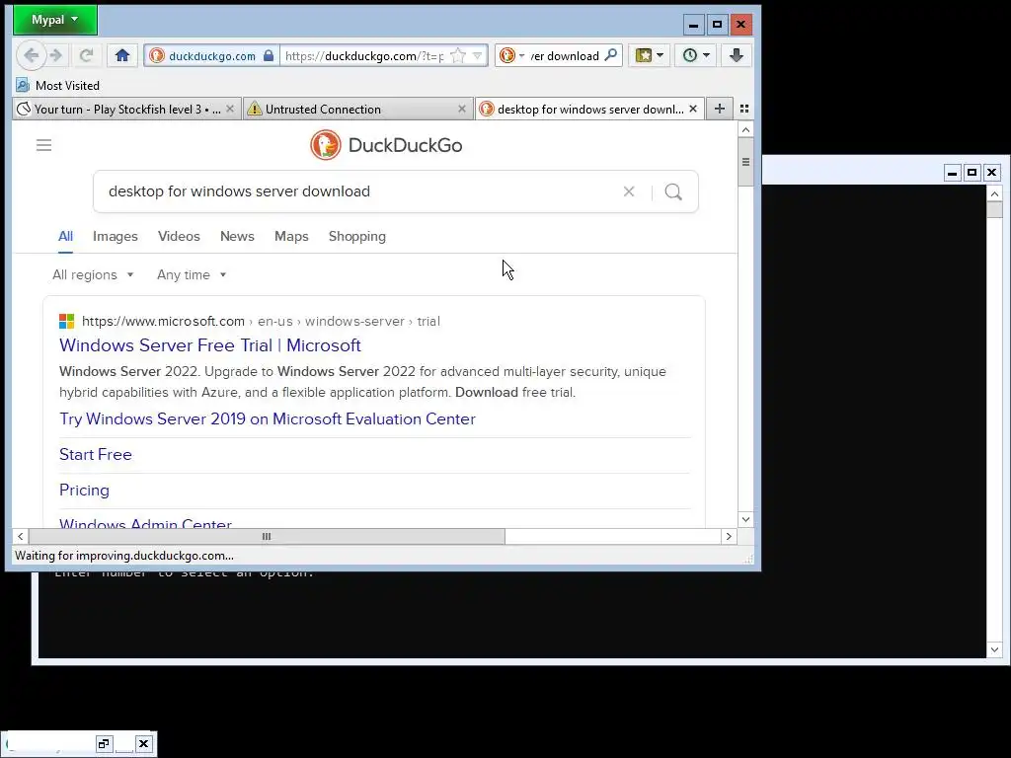Open the Windows Admin Center sitelink
The image size is (1011, 758).
146,522
